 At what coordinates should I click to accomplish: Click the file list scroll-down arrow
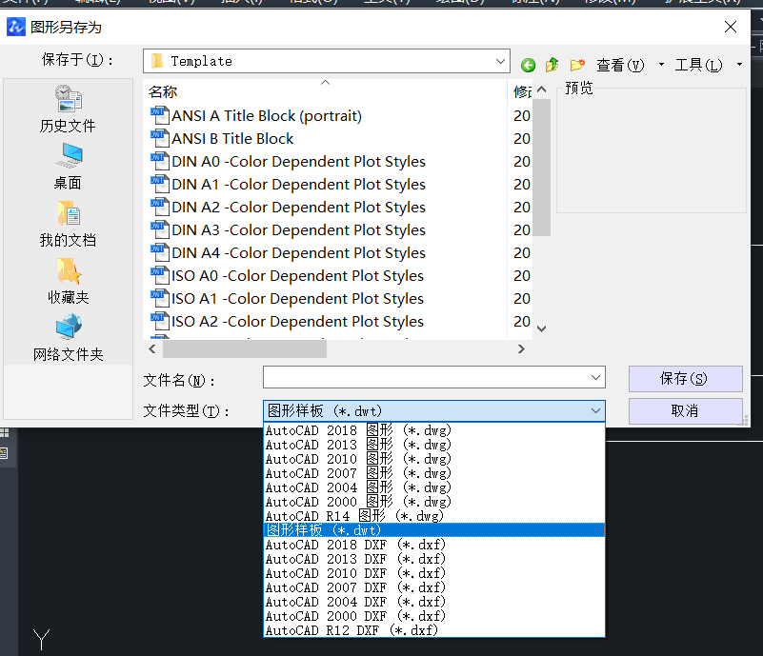[541, 328]
